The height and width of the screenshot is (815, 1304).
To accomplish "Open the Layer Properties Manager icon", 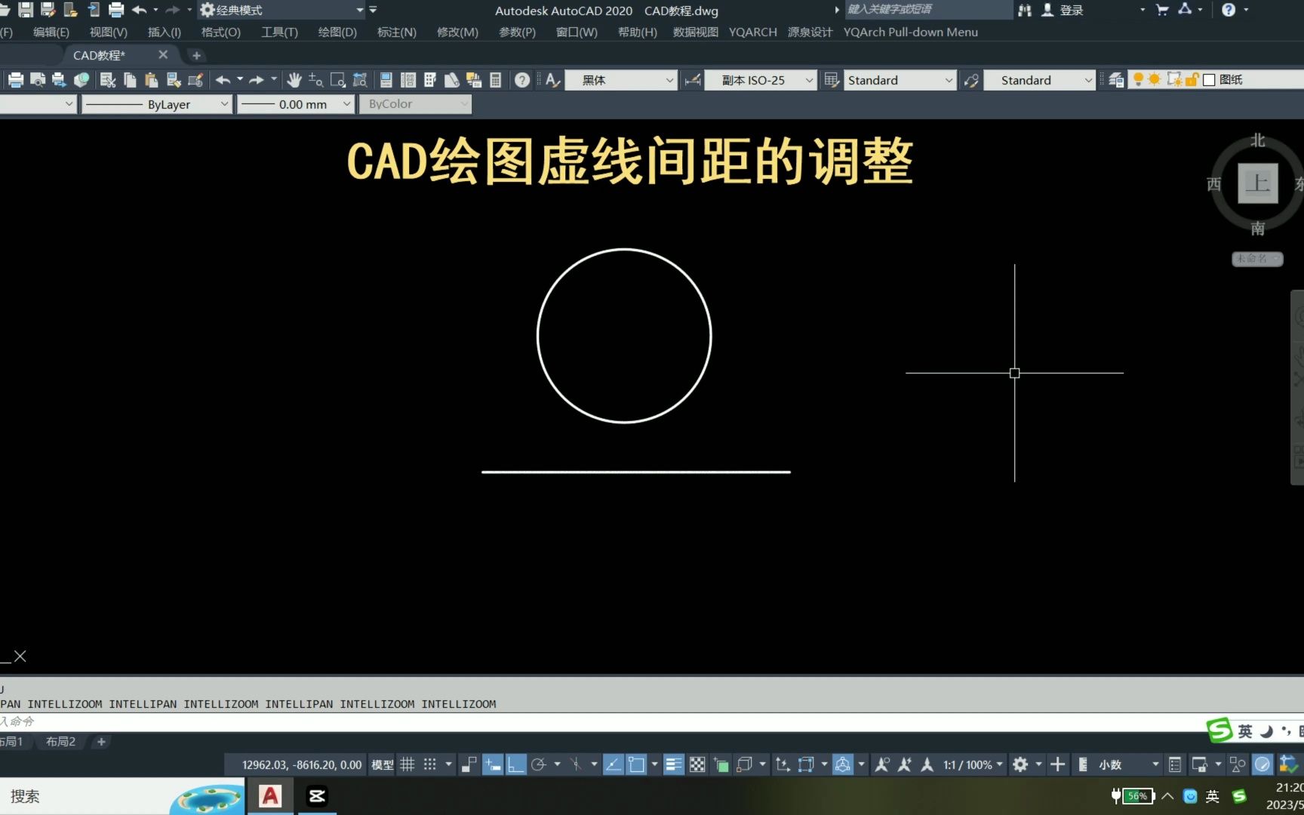I will (1116, 80).
